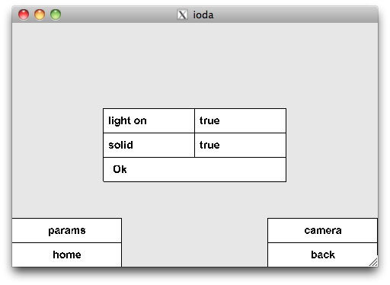390x285 pixels.
Task: Go to the home menu item
Action: click(67, 255)
